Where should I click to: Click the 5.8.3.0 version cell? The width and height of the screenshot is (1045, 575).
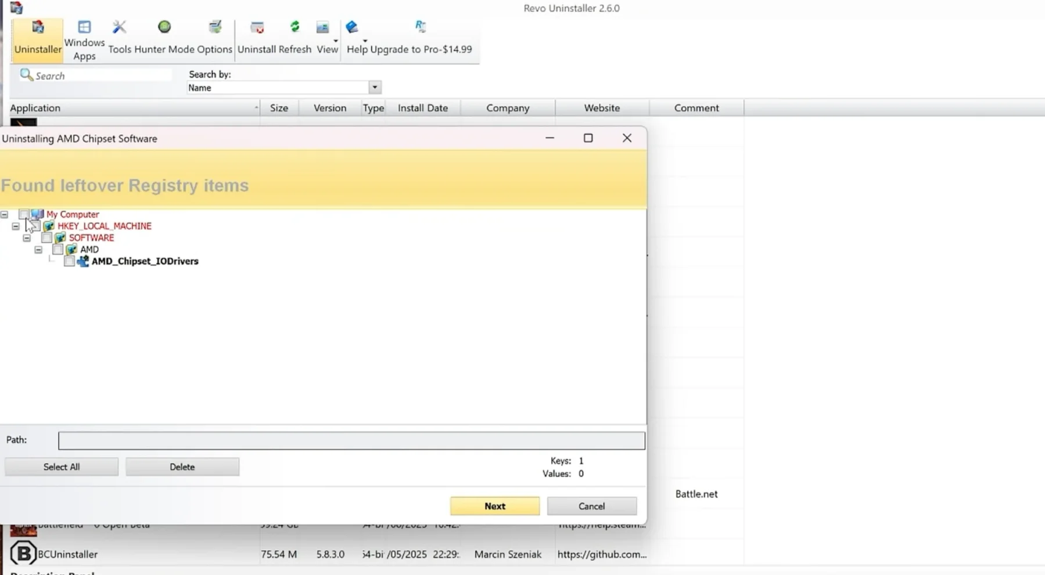[331, 554]
